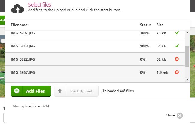Click the cloud upload icon

click(18, 8)
